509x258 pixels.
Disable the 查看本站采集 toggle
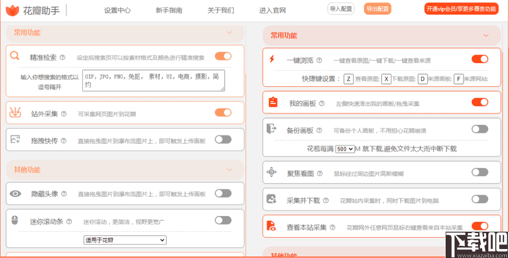tap(480, 226)
